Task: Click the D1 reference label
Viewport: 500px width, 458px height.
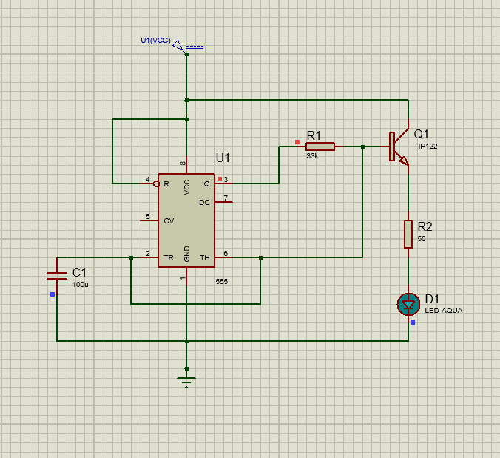Action: click(x=432, y=299)
